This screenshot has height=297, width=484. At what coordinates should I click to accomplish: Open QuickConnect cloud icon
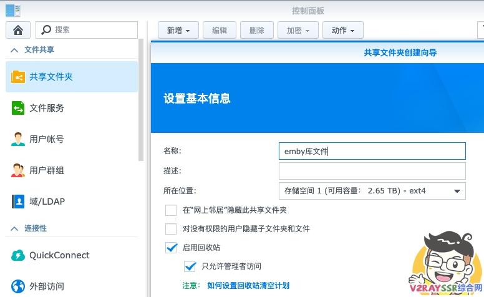point(18,255)
